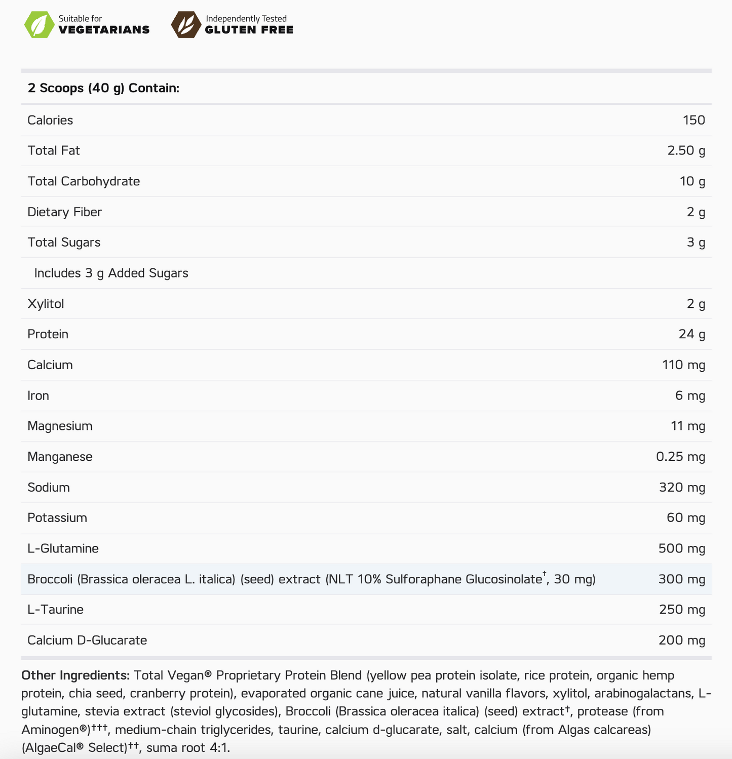
Task: Click the L-Glutamine row label
Action: pos(63,548)
